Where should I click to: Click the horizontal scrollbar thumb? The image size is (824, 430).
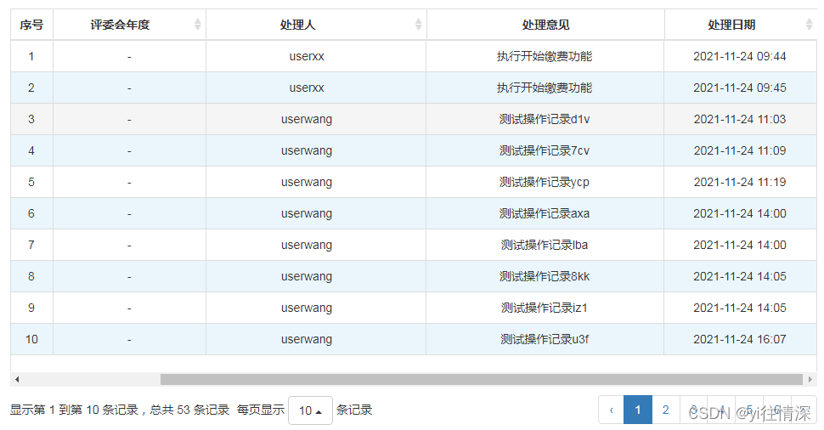482,379
